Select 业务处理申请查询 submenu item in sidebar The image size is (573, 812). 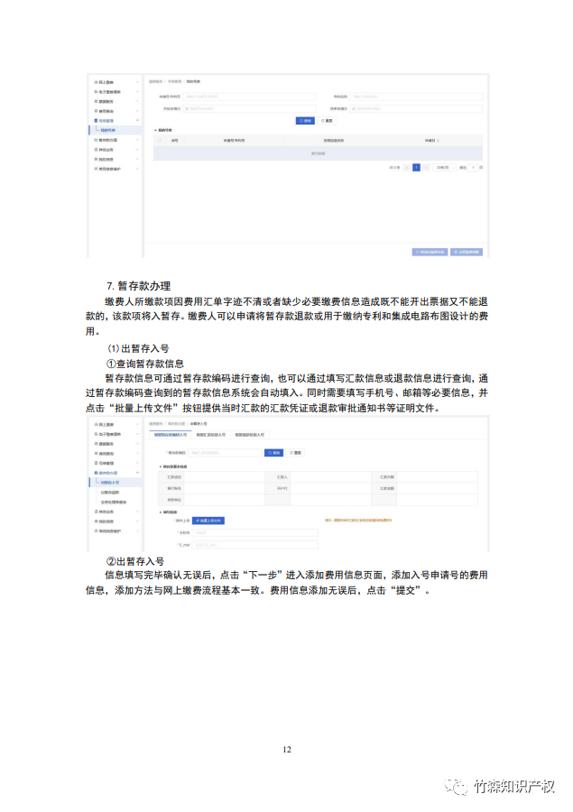tap(114, 502)
